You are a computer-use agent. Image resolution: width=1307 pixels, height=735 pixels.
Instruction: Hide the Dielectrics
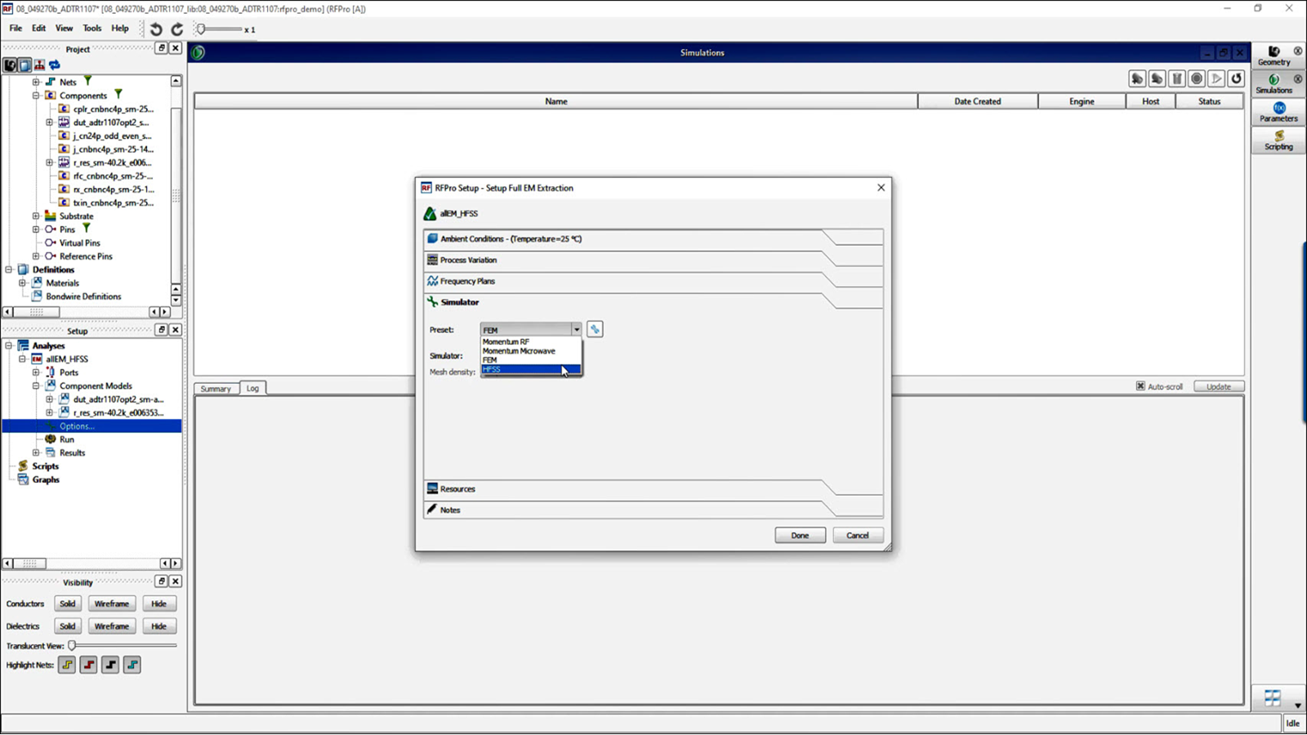tap(158, 626)
